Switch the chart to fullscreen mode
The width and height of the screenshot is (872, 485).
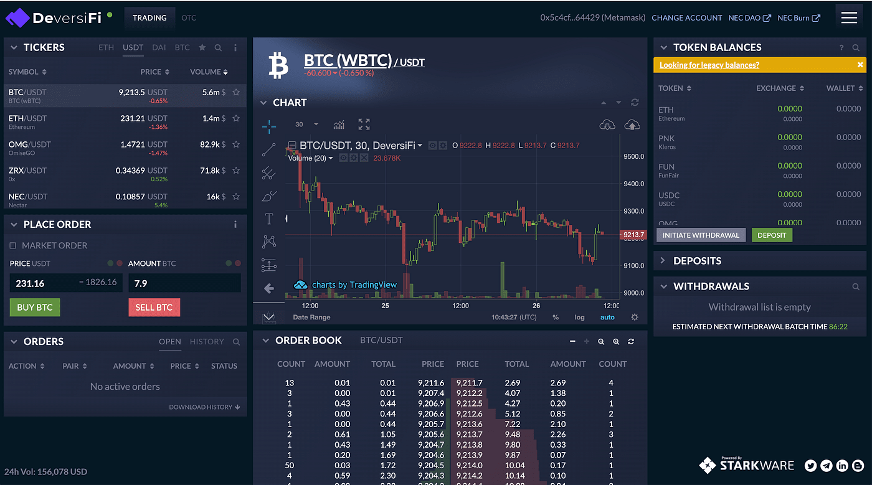pos(364,125)
